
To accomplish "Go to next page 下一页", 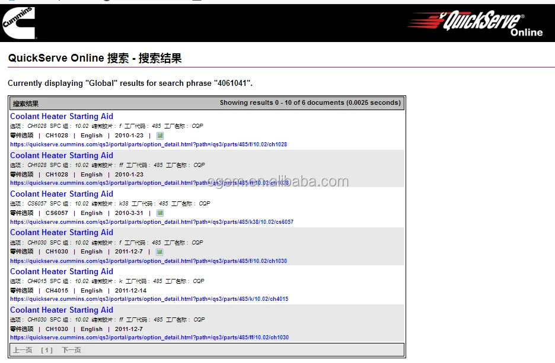I will [x=71, y=351].
